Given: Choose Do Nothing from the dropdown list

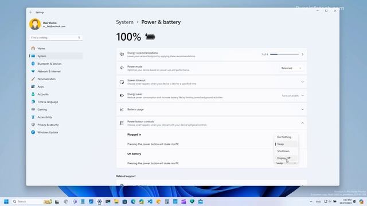Looking at the screenshot, I should 286,137.
